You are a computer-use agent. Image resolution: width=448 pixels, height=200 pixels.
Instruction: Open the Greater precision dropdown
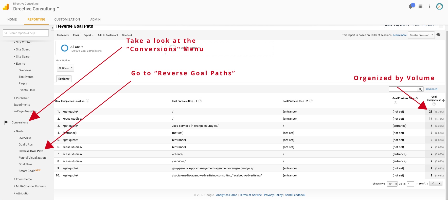coord(421,35)
